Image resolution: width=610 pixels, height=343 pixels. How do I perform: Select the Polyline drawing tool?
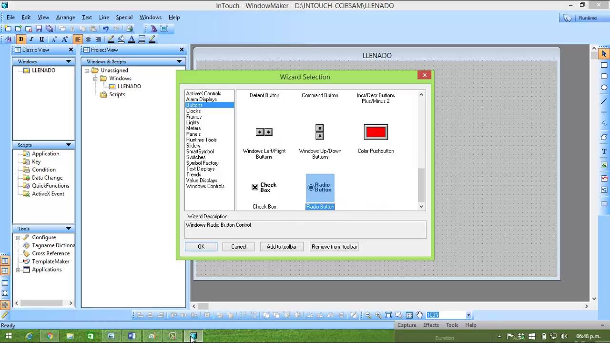[x=604, y=124]
